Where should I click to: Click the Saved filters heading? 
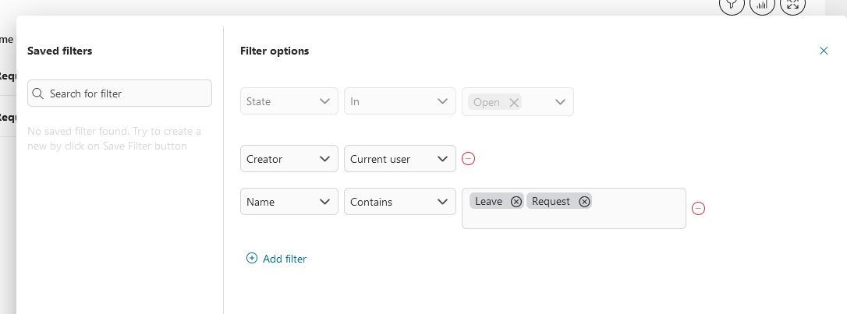click(60, 51)
